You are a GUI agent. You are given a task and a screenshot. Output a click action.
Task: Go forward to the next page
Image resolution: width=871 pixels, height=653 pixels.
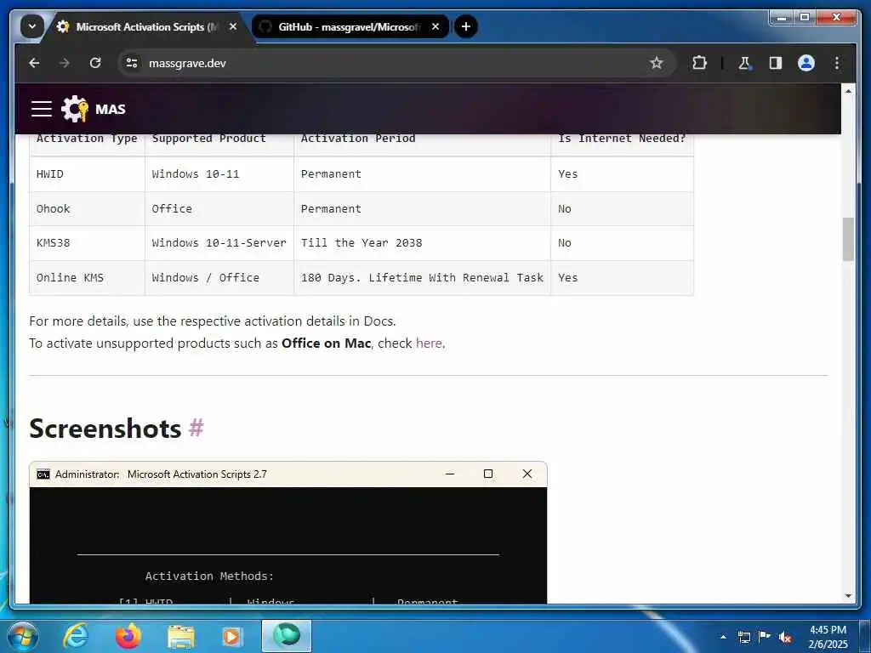65,63
